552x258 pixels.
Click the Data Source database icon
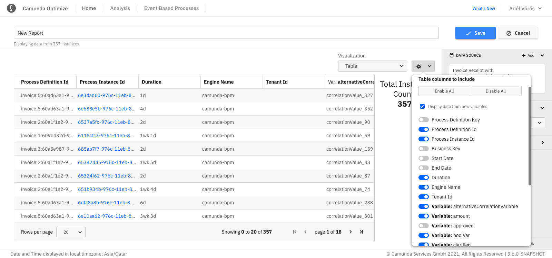tap(452, 55)
